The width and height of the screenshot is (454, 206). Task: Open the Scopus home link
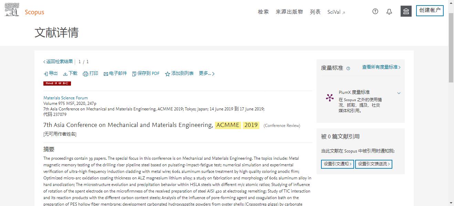coord(34,12)
